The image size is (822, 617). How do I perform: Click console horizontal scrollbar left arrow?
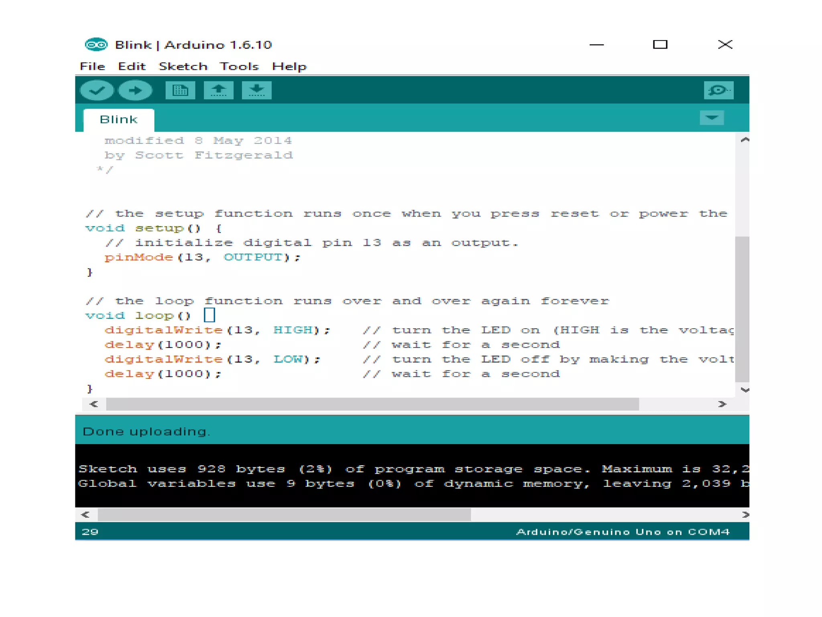click(85, 515)
